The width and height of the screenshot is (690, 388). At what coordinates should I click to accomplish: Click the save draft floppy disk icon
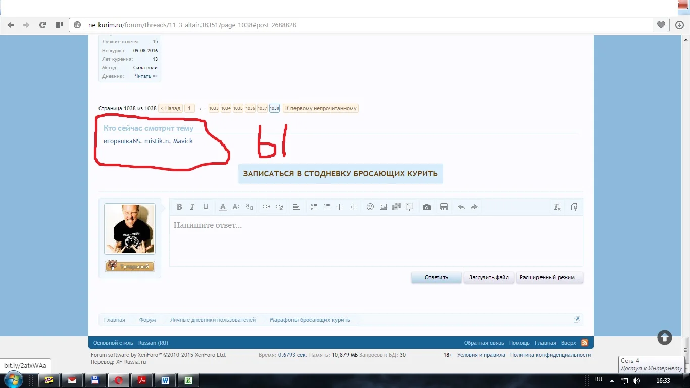(444, 207)
